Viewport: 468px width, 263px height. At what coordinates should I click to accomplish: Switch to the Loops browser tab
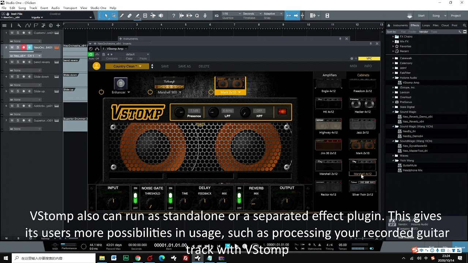point(426,26)
